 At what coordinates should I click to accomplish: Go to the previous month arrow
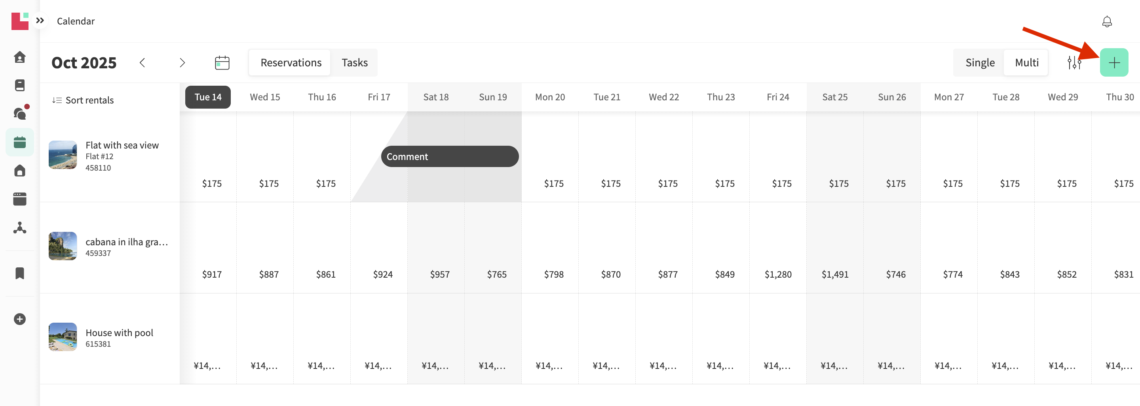pyautogui.click(x=142, y=63)
